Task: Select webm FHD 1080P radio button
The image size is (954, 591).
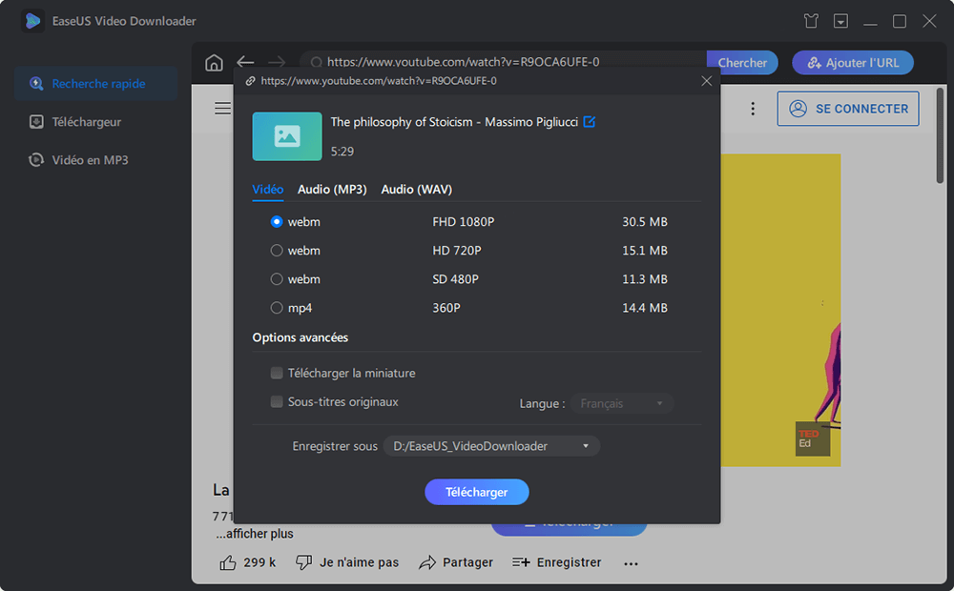Action: click(277, 222)
